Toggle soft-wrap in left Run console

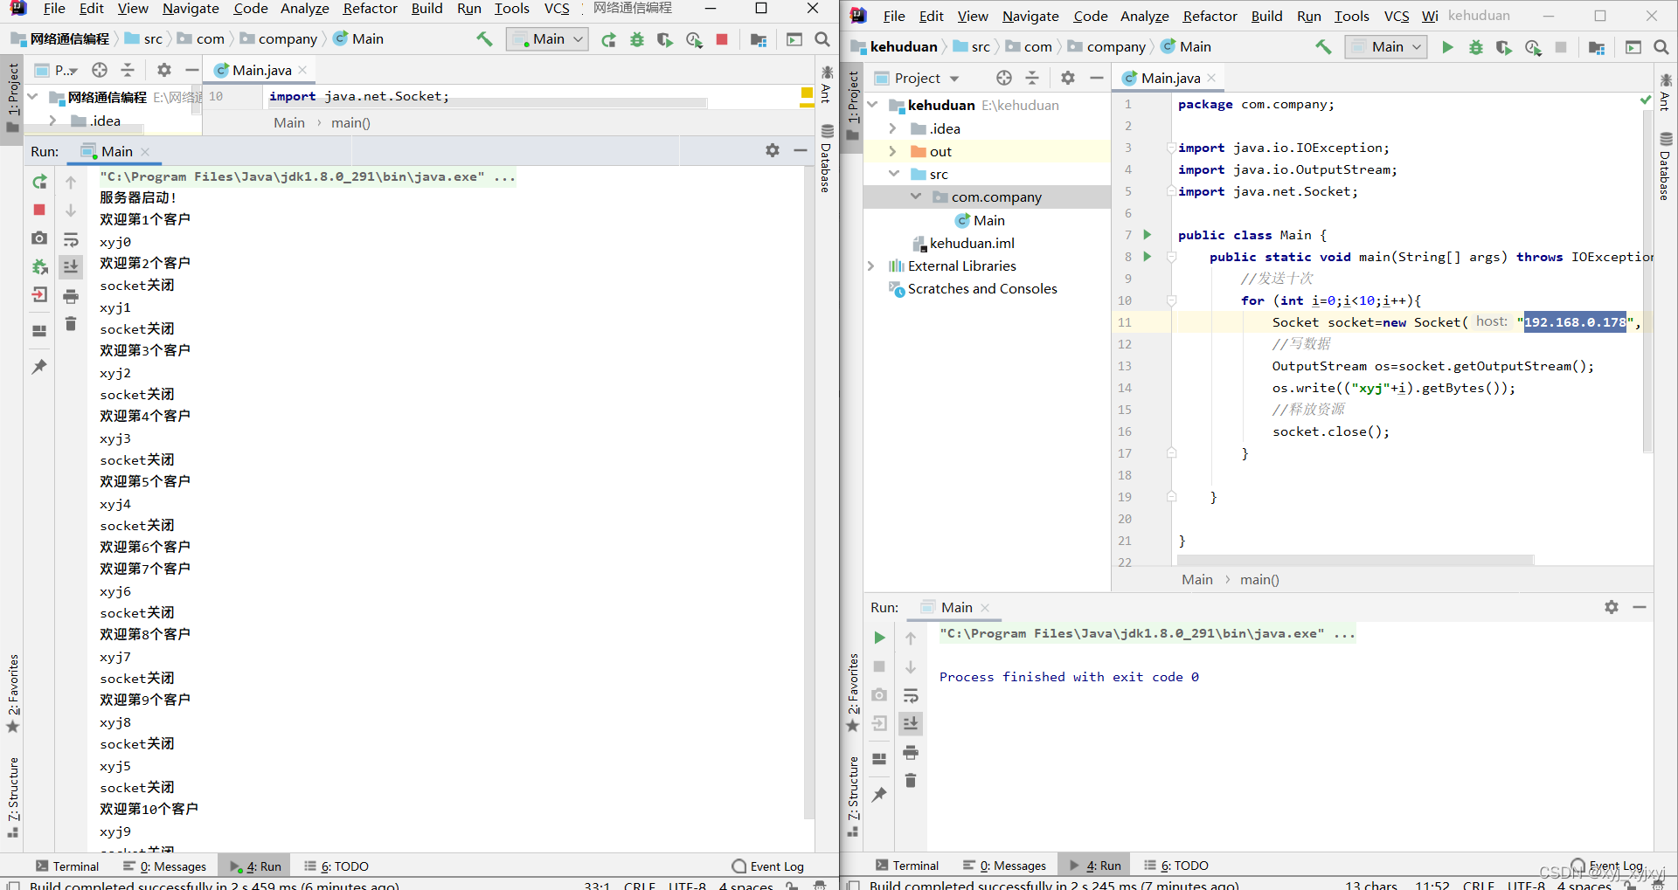71,239
